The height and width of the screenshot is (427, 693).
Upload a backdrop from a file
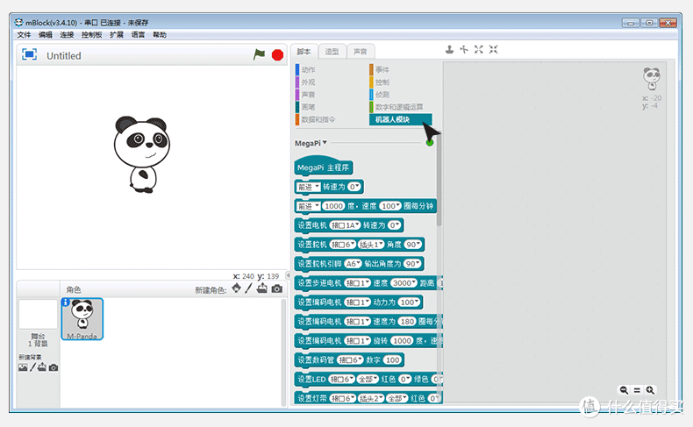[42, 367]
